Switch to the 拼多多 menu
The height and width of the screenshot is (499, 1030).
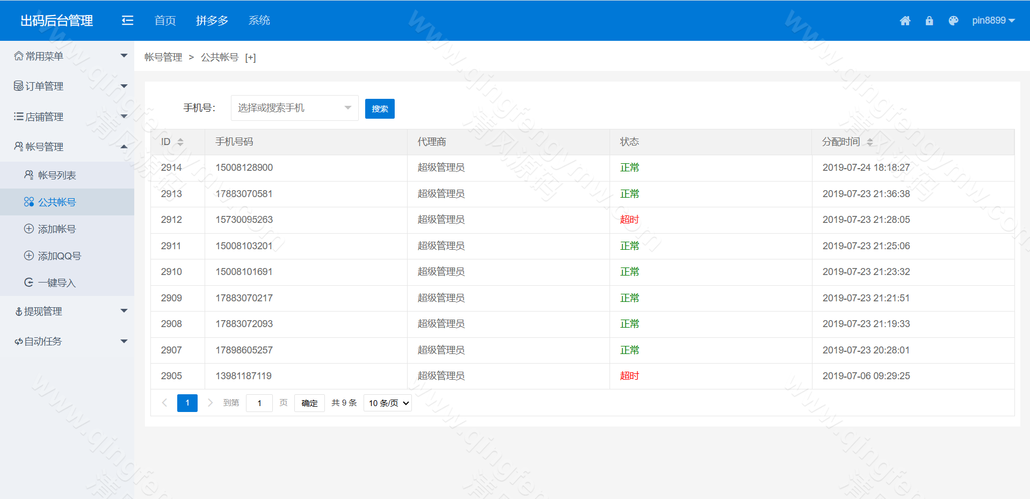click(x=212, y=20)
